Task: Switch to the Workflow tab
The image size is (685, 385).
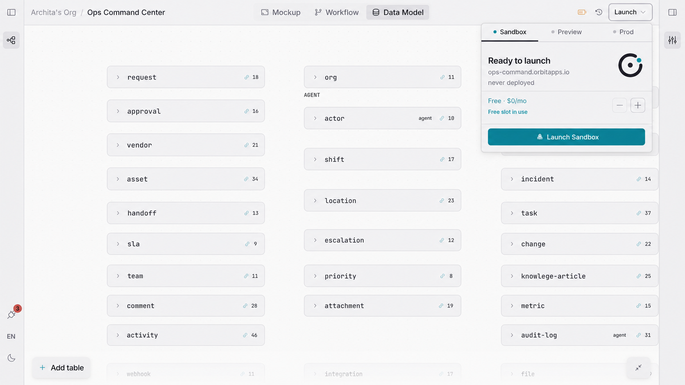Action: 336,12
